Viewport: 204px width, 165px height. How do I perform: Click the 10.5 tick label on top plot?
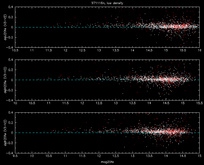coord(15,50)
